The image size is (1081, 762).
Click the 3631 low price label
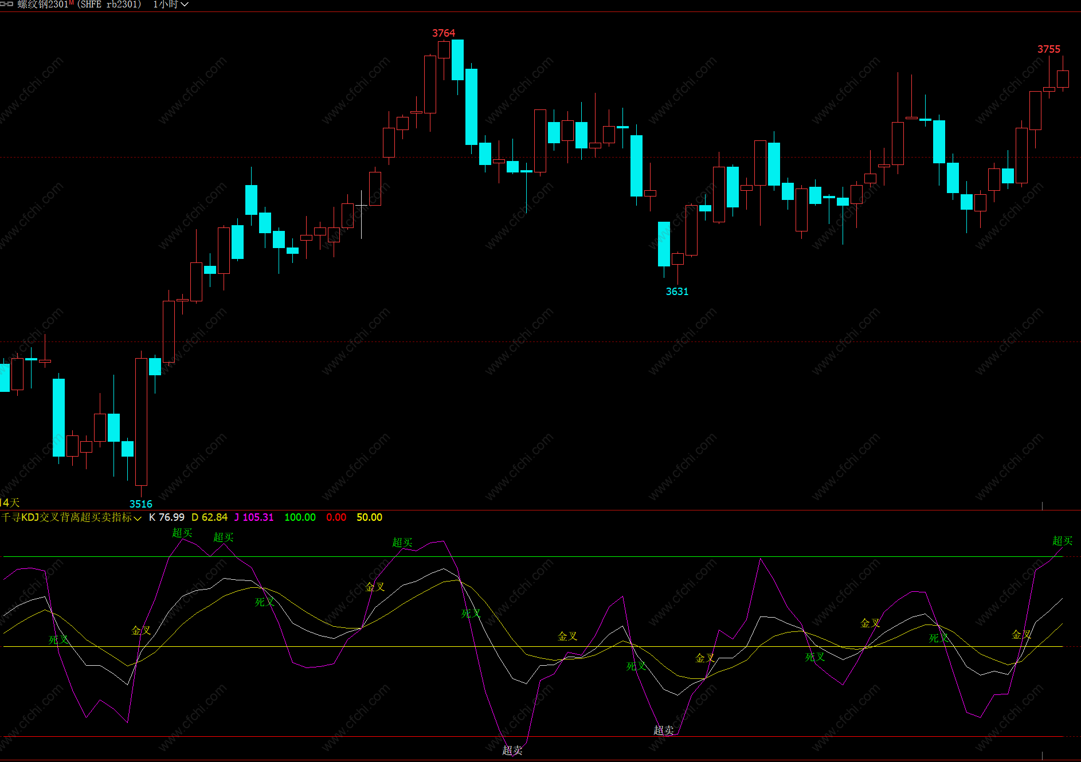(677, 292)
